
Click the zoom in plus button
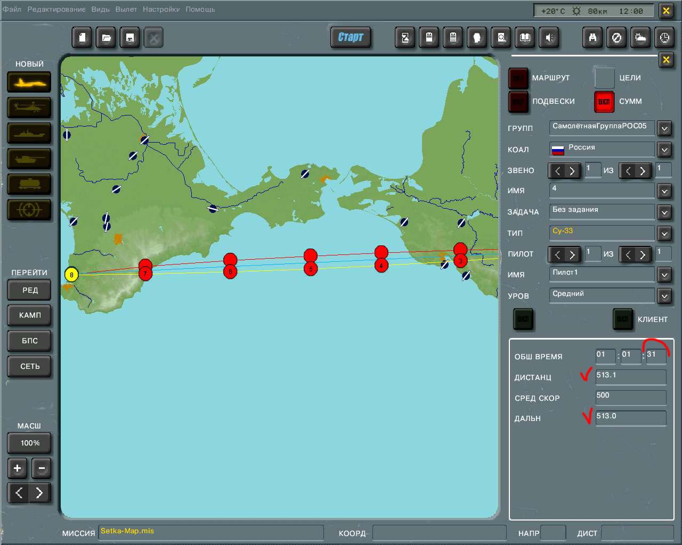click(x=18, y=468)
